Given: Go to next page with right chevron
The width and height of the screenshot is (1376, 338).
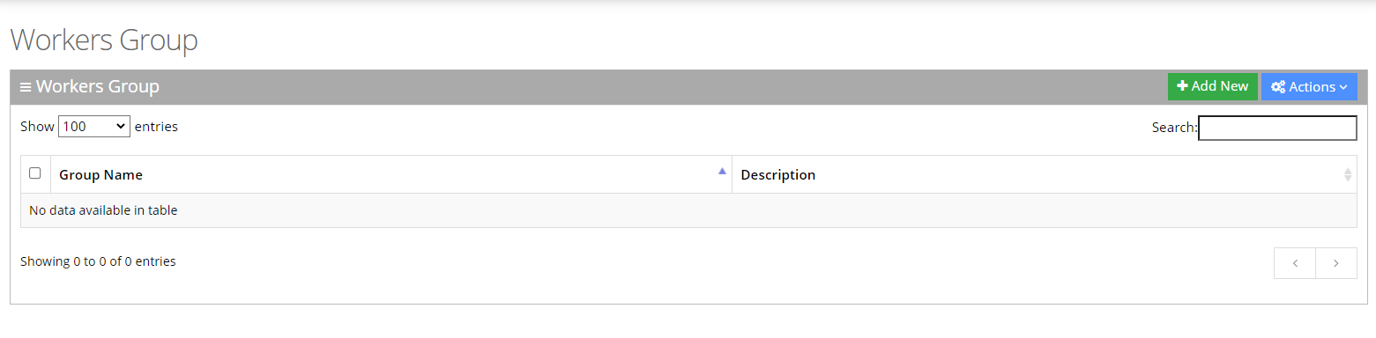Looking at the screenshot, I should click(x=1336, y=263).
